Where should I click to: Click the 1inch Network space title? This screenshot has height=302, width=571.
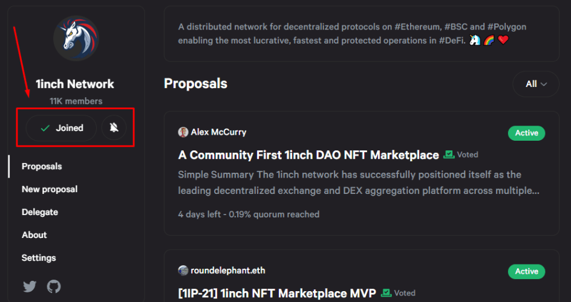[x=75, y=84]
